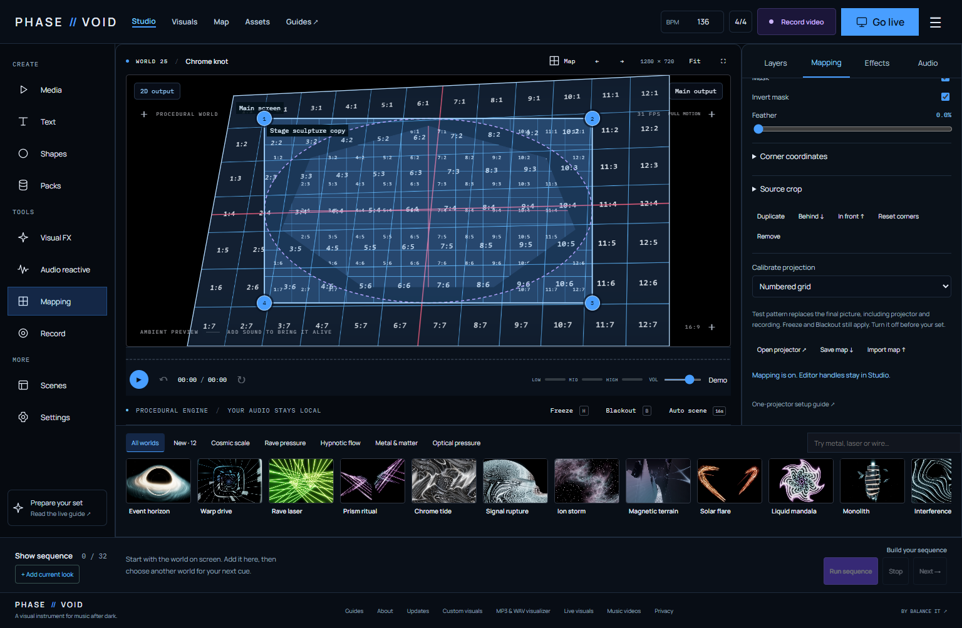Screen dimensions: 962x628
Task: Toggle Auto scene
Action: 697,411
